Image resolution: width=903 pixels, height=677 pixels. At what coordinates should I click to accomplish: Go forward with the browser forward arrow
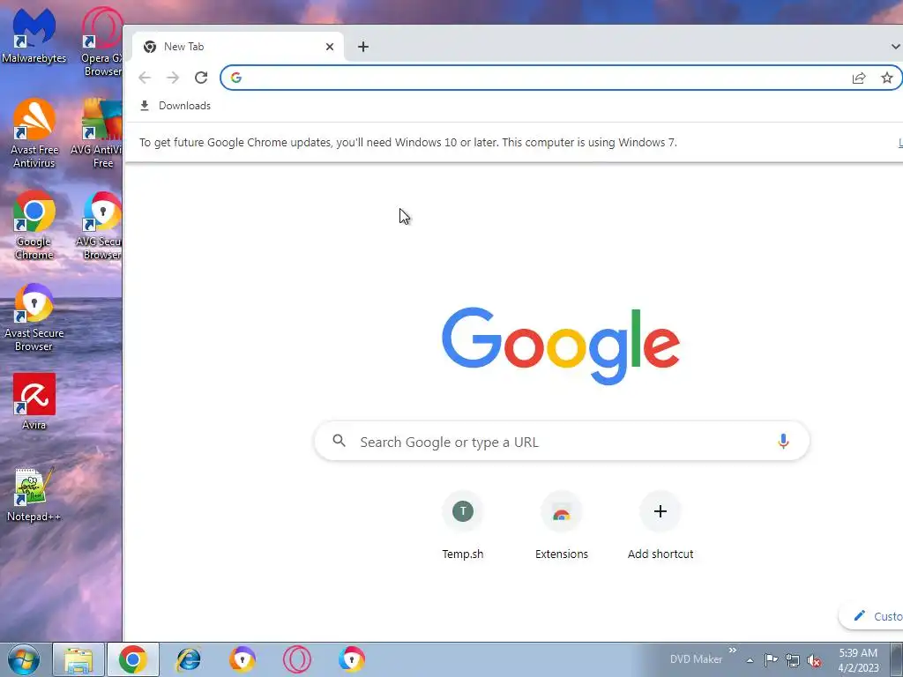pos(173,78)
